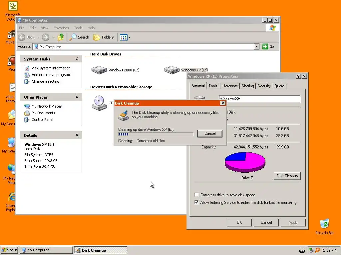Click Change a setting icon
The image size is (341, 255).
[27, 82]
